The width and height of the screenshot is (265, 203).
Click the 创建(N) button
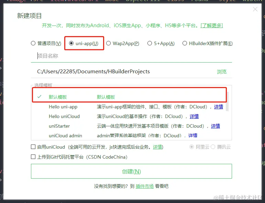(x=131, y=171)
